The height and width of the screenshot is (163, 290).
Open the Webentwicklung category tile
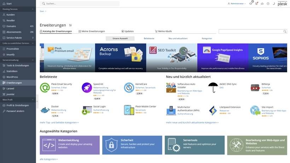click(70, 145)
